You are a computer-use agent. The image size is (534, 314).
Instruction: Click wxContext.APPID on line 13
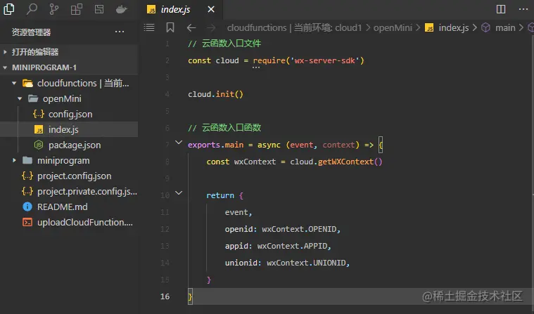click(292, 246)
